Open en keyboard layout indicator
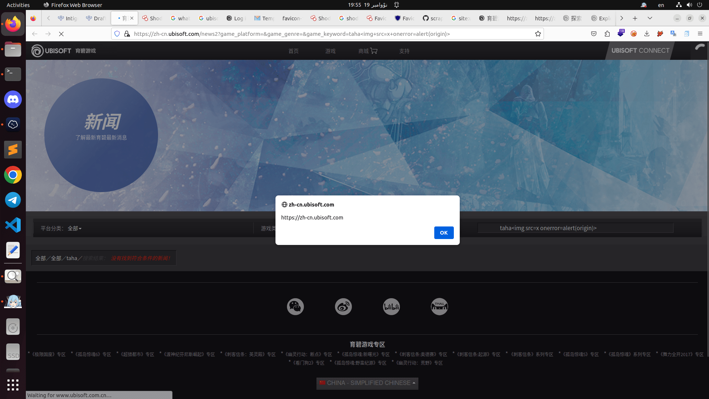Image resolution: width=709 pixels, height=399 pixels. [x=661, y=5]
